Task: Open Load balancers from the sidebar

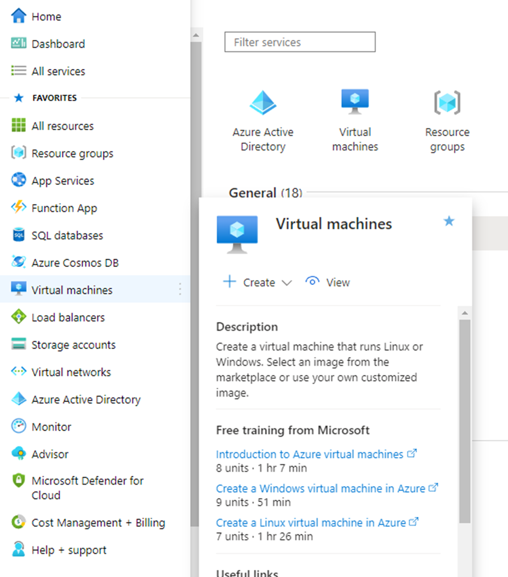Action: point(68,317)
